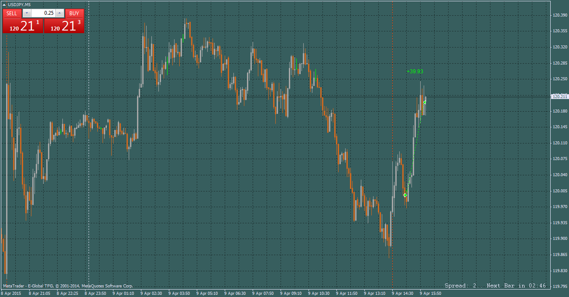Click the 119.865 price axis label
This screenshot has height=297, width=569.
(x=559, y=255)
